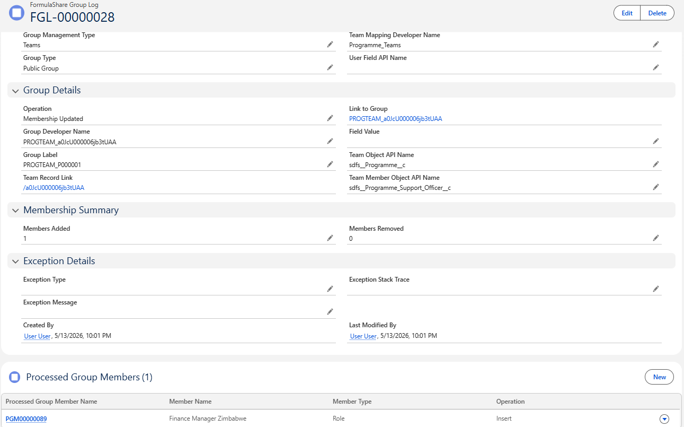Click the sdfs__Programme_Support_Officer__c value
Viewport: 684px width, 427px height.
pos(400,188)
